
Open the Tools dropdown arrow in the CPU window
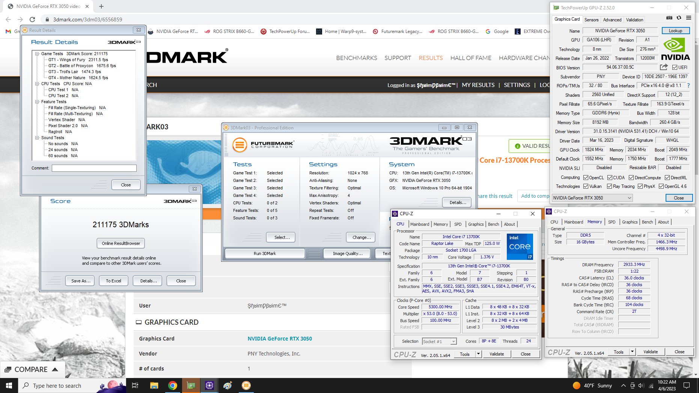click(478, 354)
